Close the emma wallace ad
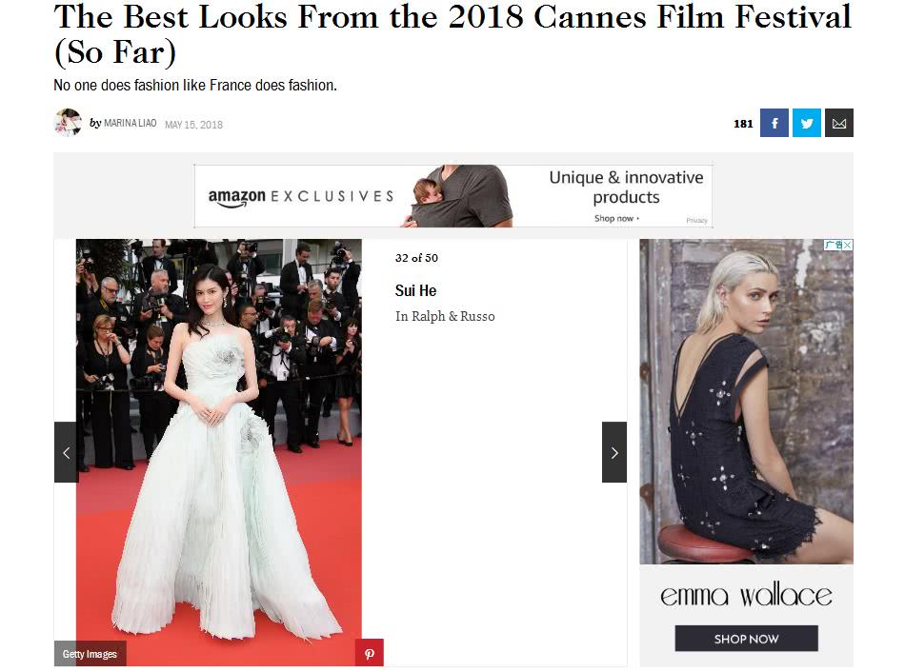Viewport: 905px width, 672px height. coord(848,246)
